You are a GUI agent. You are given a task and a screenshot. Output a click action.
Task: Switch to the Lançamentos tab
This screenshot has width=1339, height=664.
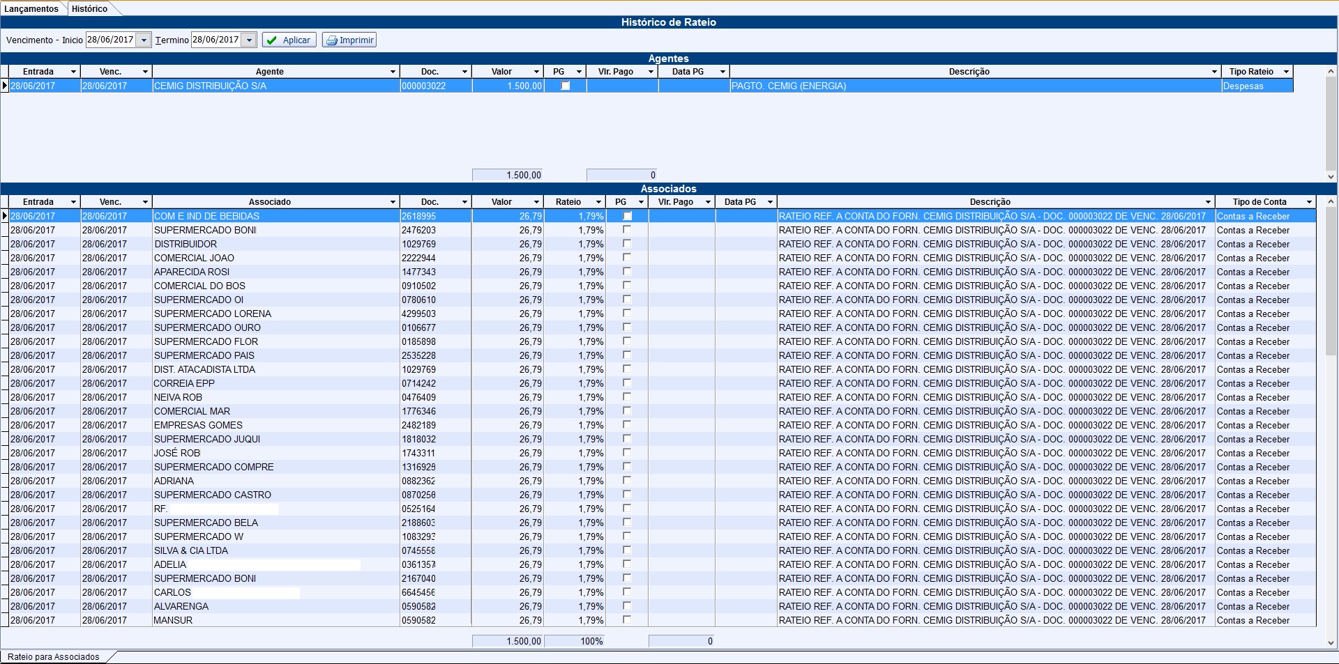pyautogui.click(x=31, y=9)
